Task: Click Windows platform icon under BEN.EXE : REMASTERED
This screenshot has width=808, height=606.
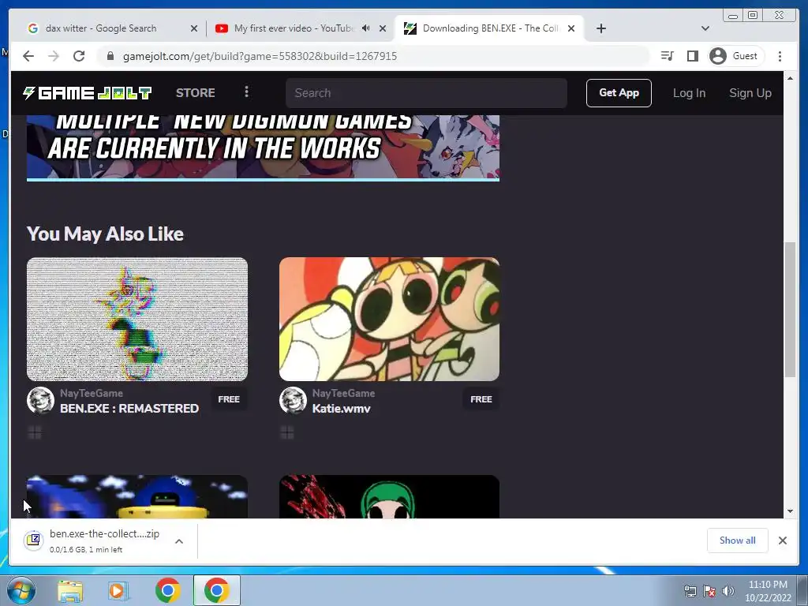Action: point(35,433)
